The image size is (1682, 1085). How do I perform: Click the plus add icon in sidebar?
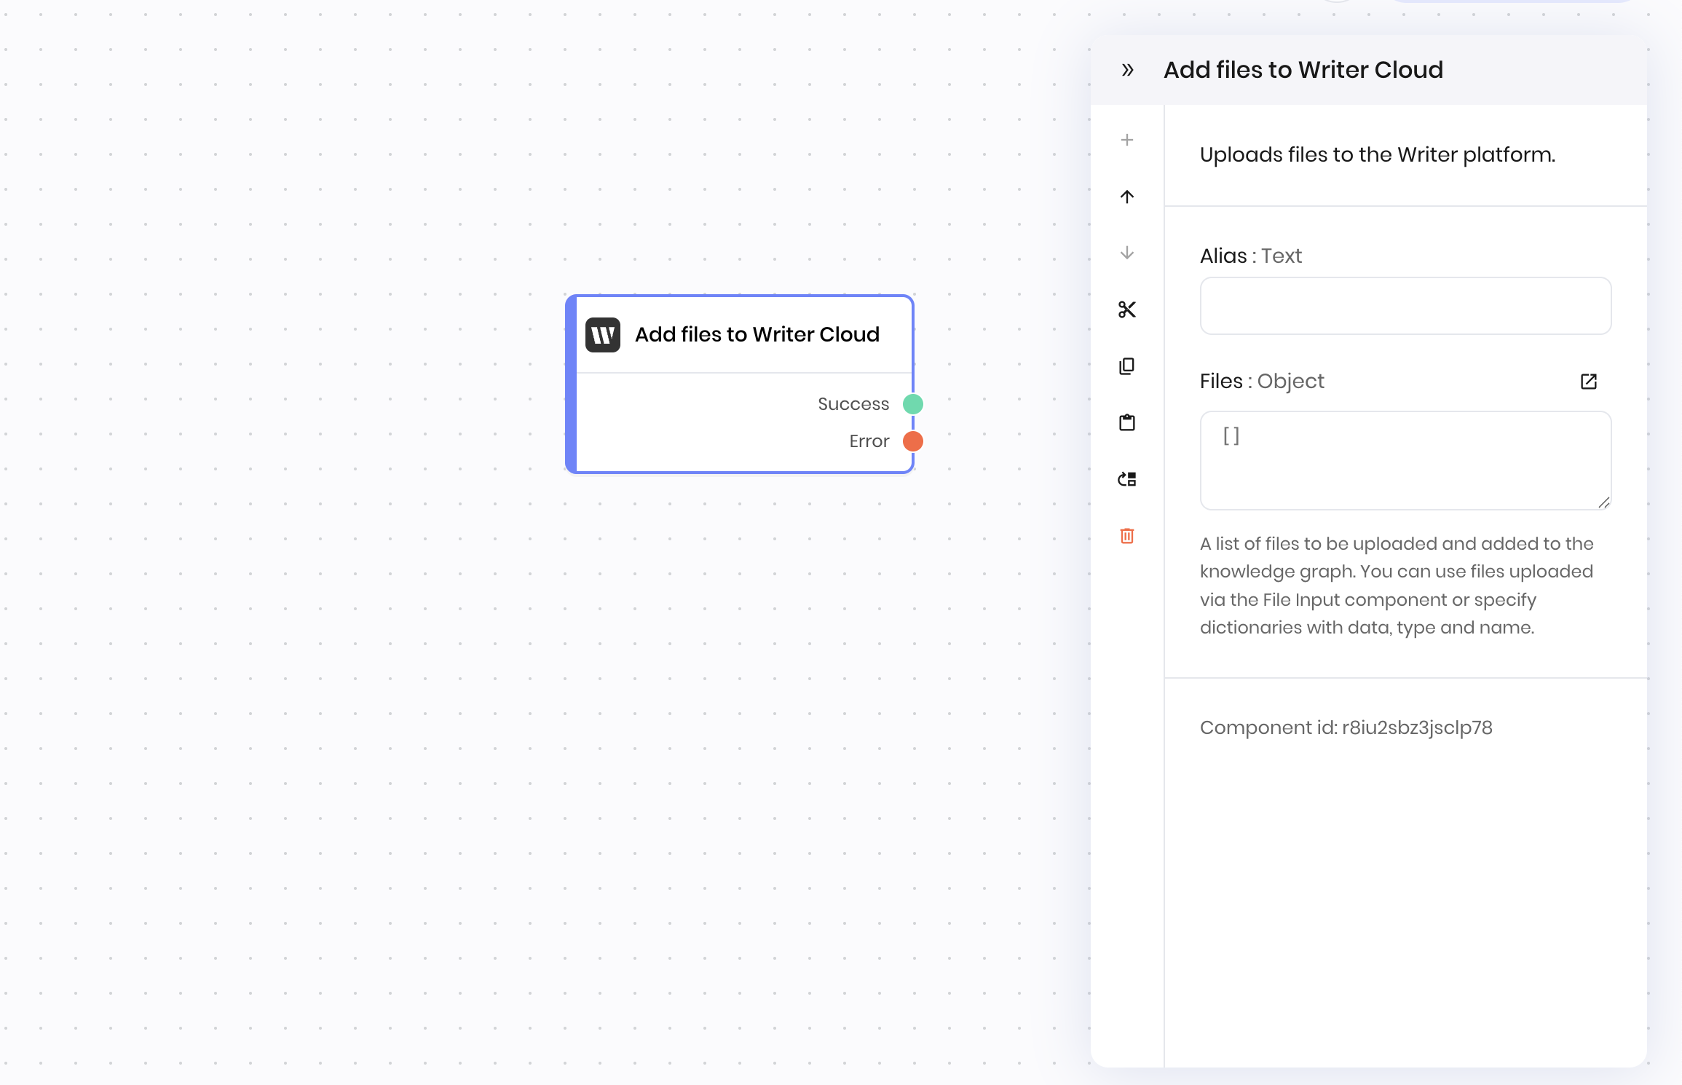pos(1127,140)
